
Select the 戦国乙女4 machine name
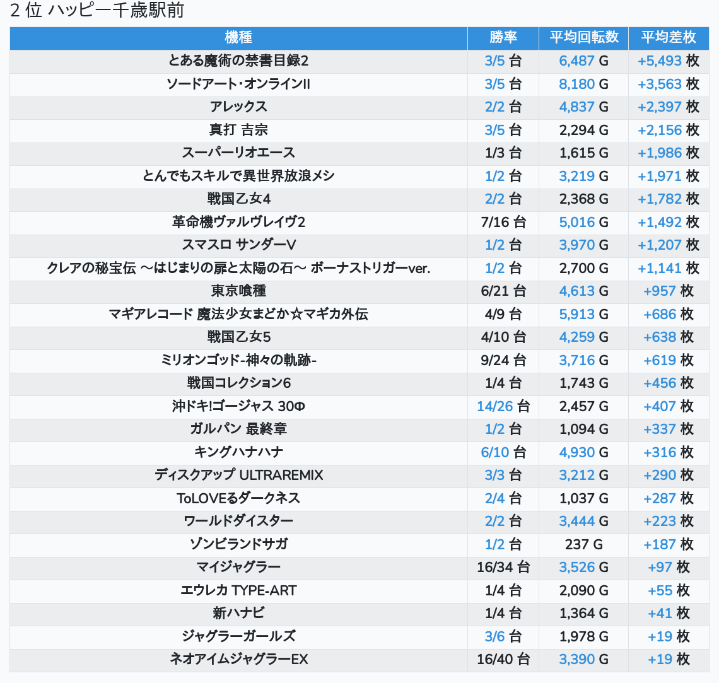(238, 199)
